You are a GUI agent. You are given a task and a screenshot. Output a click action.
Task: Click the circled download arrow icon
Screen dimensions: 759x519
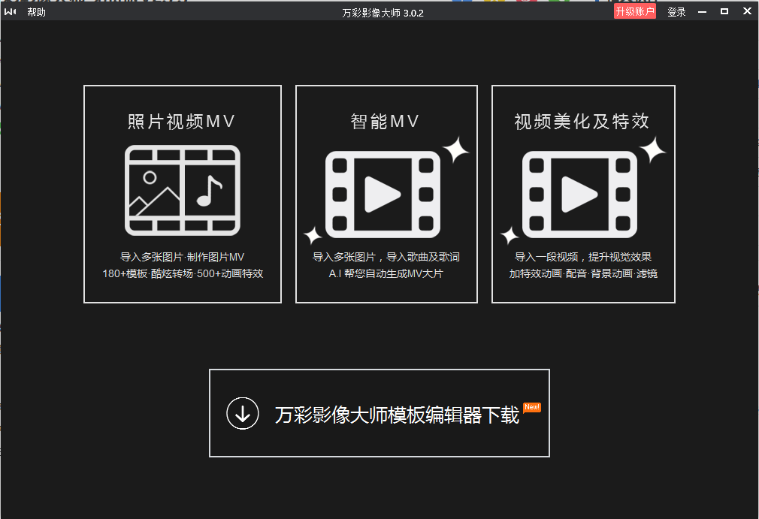coord(243,413)
